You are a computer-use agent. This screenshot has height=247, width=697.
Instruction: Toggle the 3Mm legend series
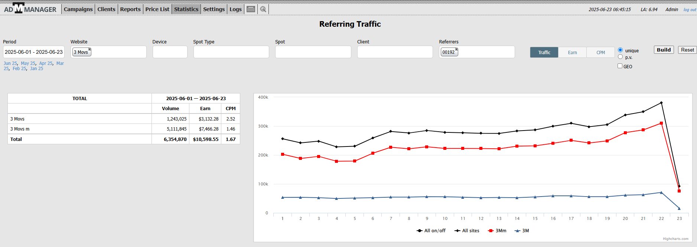pyautogui.click(x=497, y=231)
